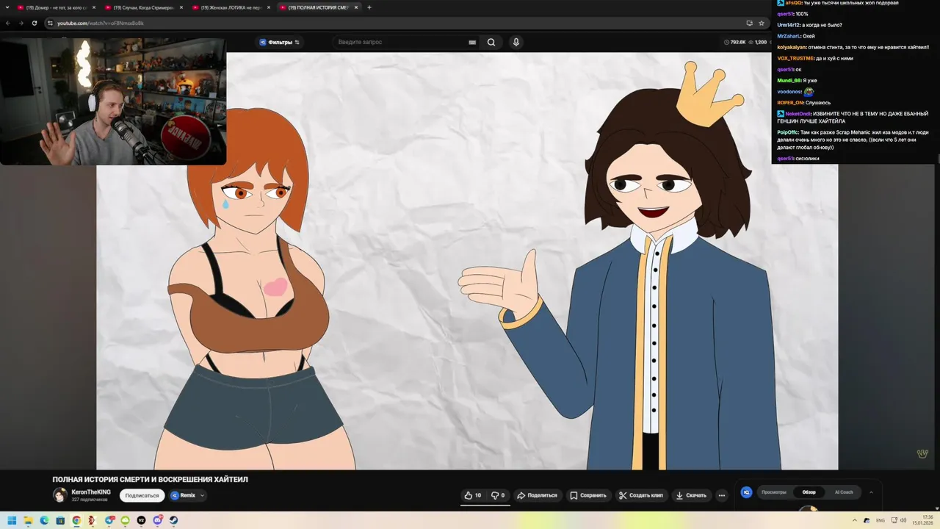Select the AI Coach tab
The height and width of the screenshot is (529, 940).
coord(844,492)
